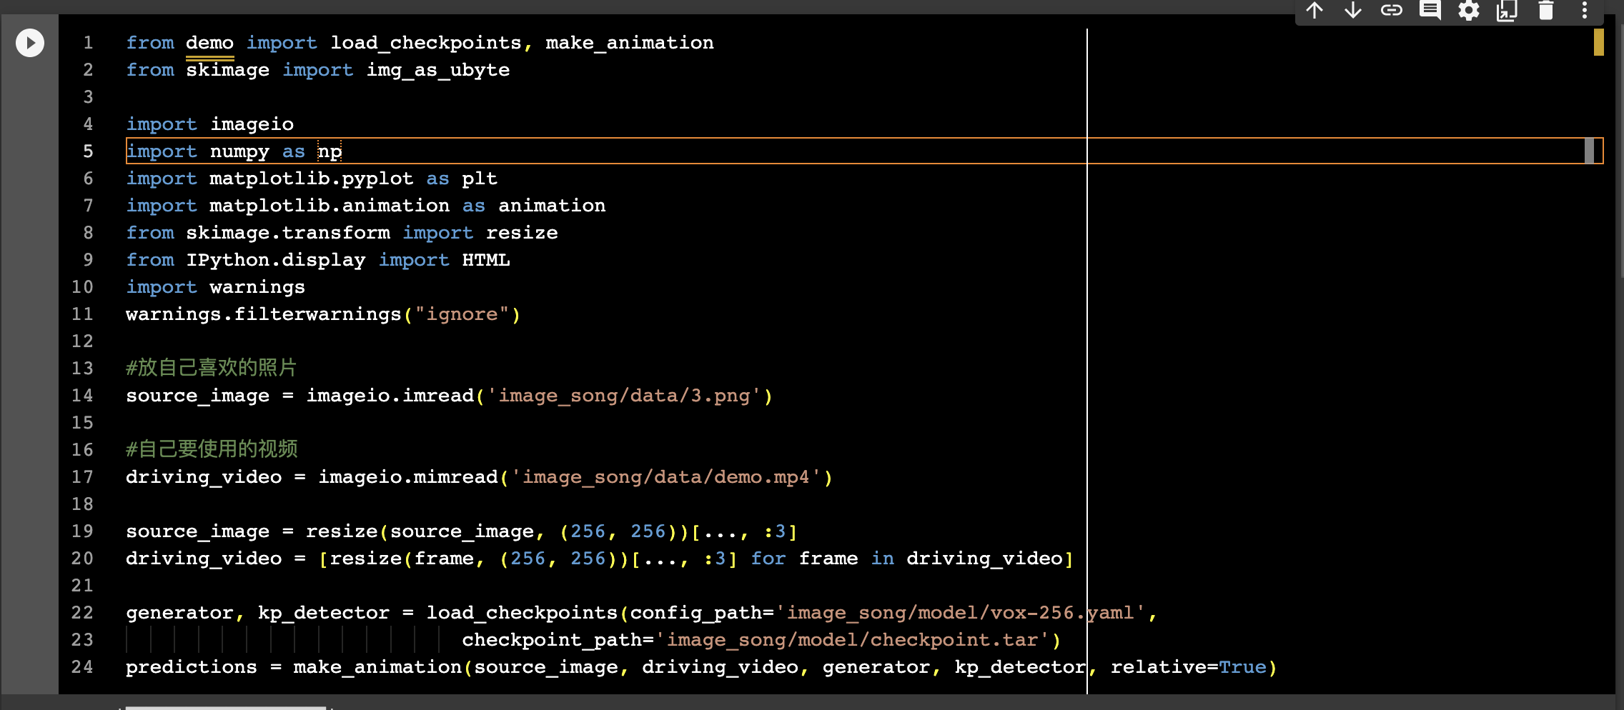
Task: Click 'load_checkpoints' in line 22
Action: [522, 613]
